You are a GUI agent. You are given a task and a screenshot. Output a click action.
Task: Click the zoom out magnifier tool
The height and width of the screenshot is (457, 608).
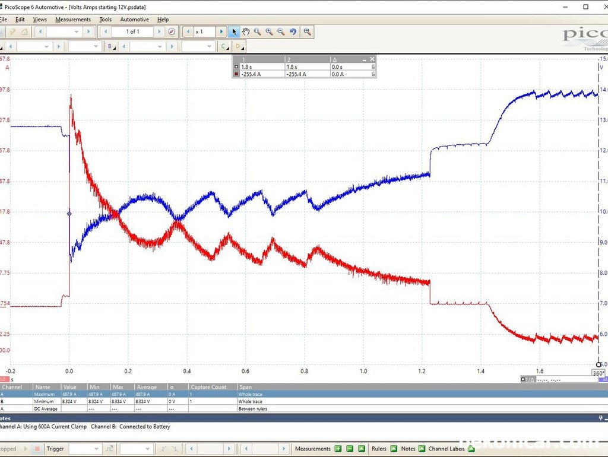click(x=281, y=31)
